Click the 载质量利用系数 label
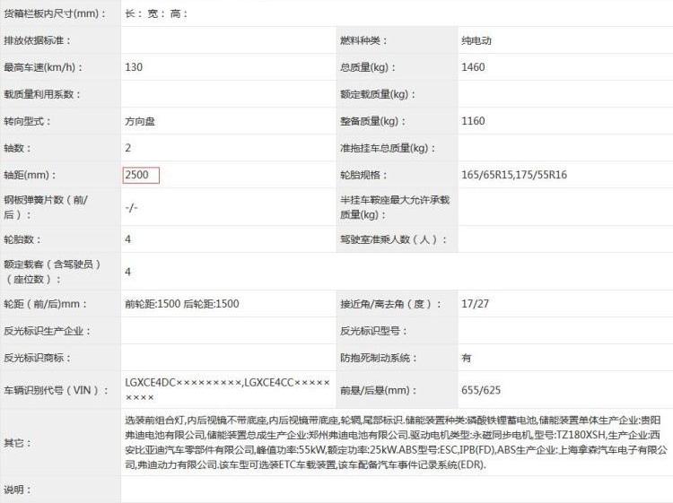Viewport: 673px width, 503px height. (42, 94)
